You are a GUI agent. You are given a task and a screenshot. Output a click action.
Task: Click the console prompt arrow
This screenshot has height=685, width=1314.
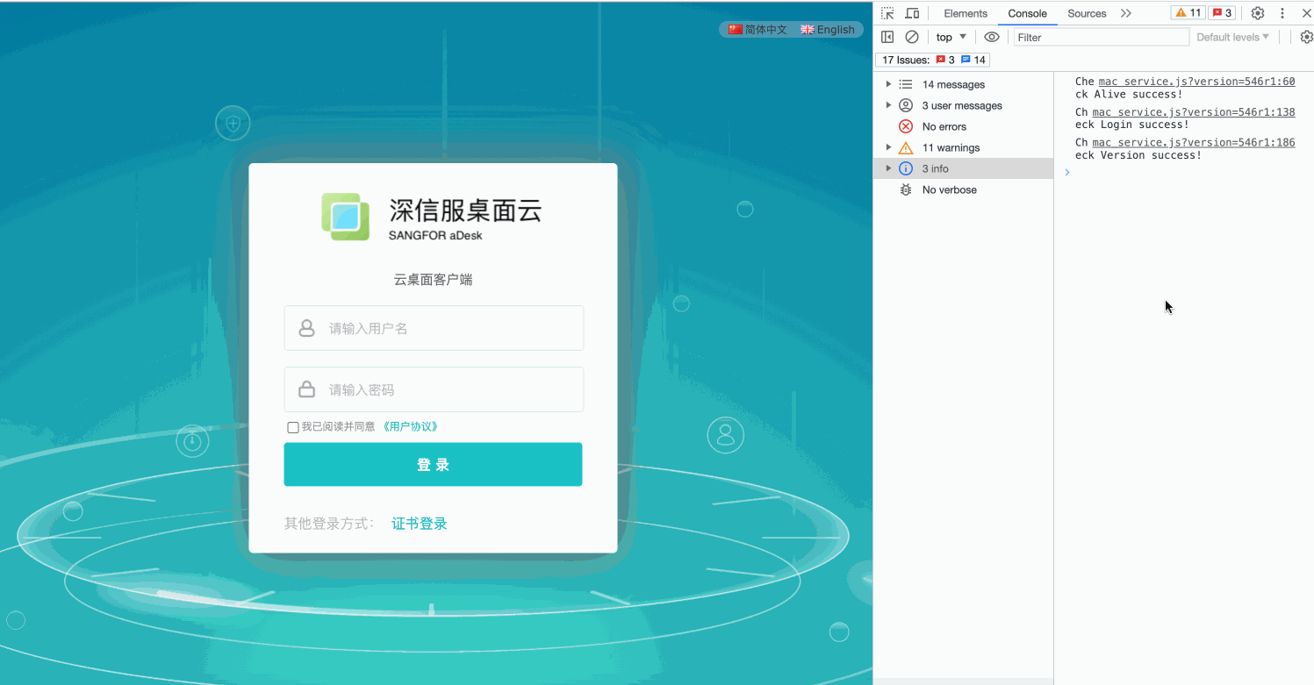coord(1067,172)
